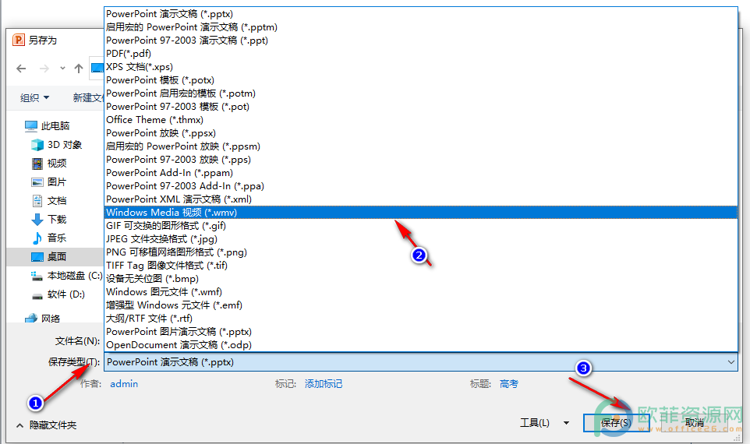Collapse folders with 隐藏文件夹
The width and height of the screenshot is (750, 444).
point(47,425)
